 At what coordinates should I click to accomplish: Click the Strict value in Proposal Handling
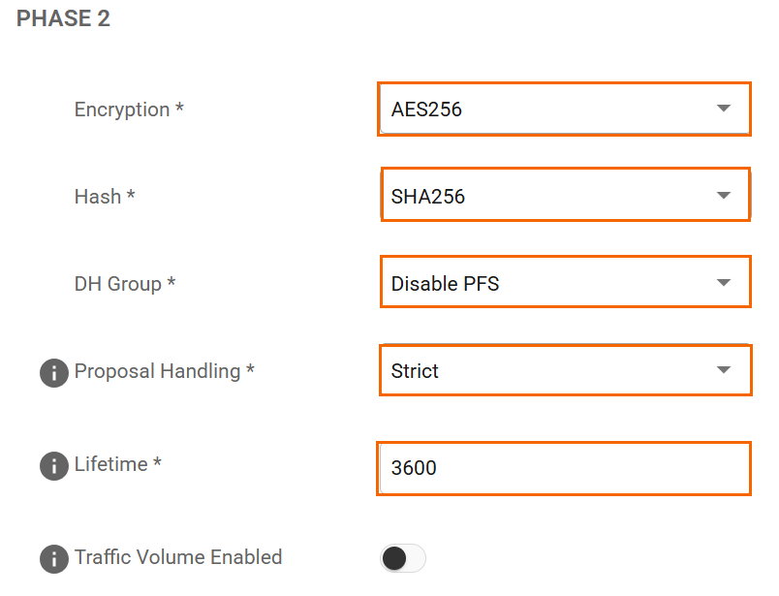[x=415, y=371]
